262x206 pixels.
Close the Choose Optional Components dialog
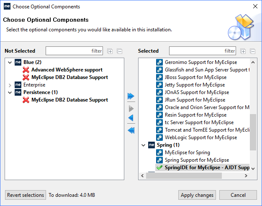pyautogui.click(x=255, y=6)
